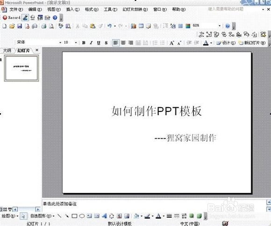Open the 文件 (File) menu
Viewport: 271px width, 226px height.
(x=16, y=9)
